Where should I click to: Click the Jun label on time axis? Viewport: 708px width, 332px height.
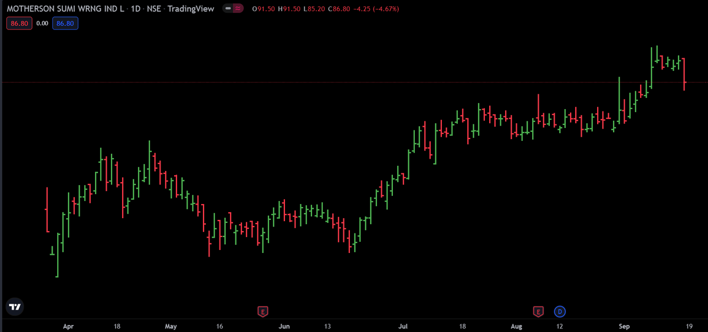[284, 326]
